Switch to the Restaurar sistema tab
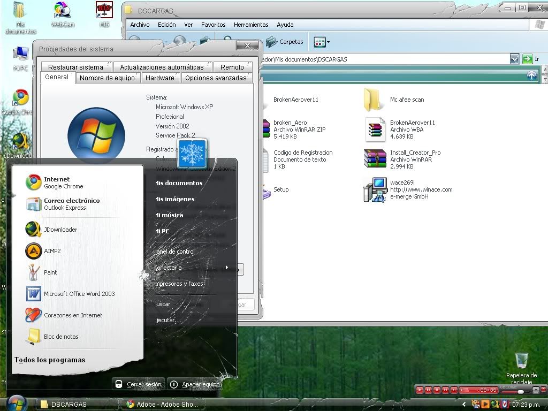This screenshot has height=411, width=548. pos(75,67)
